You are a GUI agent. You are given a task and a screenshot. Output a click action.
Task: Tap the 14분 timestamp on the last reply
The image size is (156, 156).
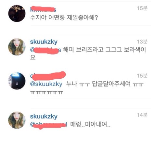click(142, 115)
